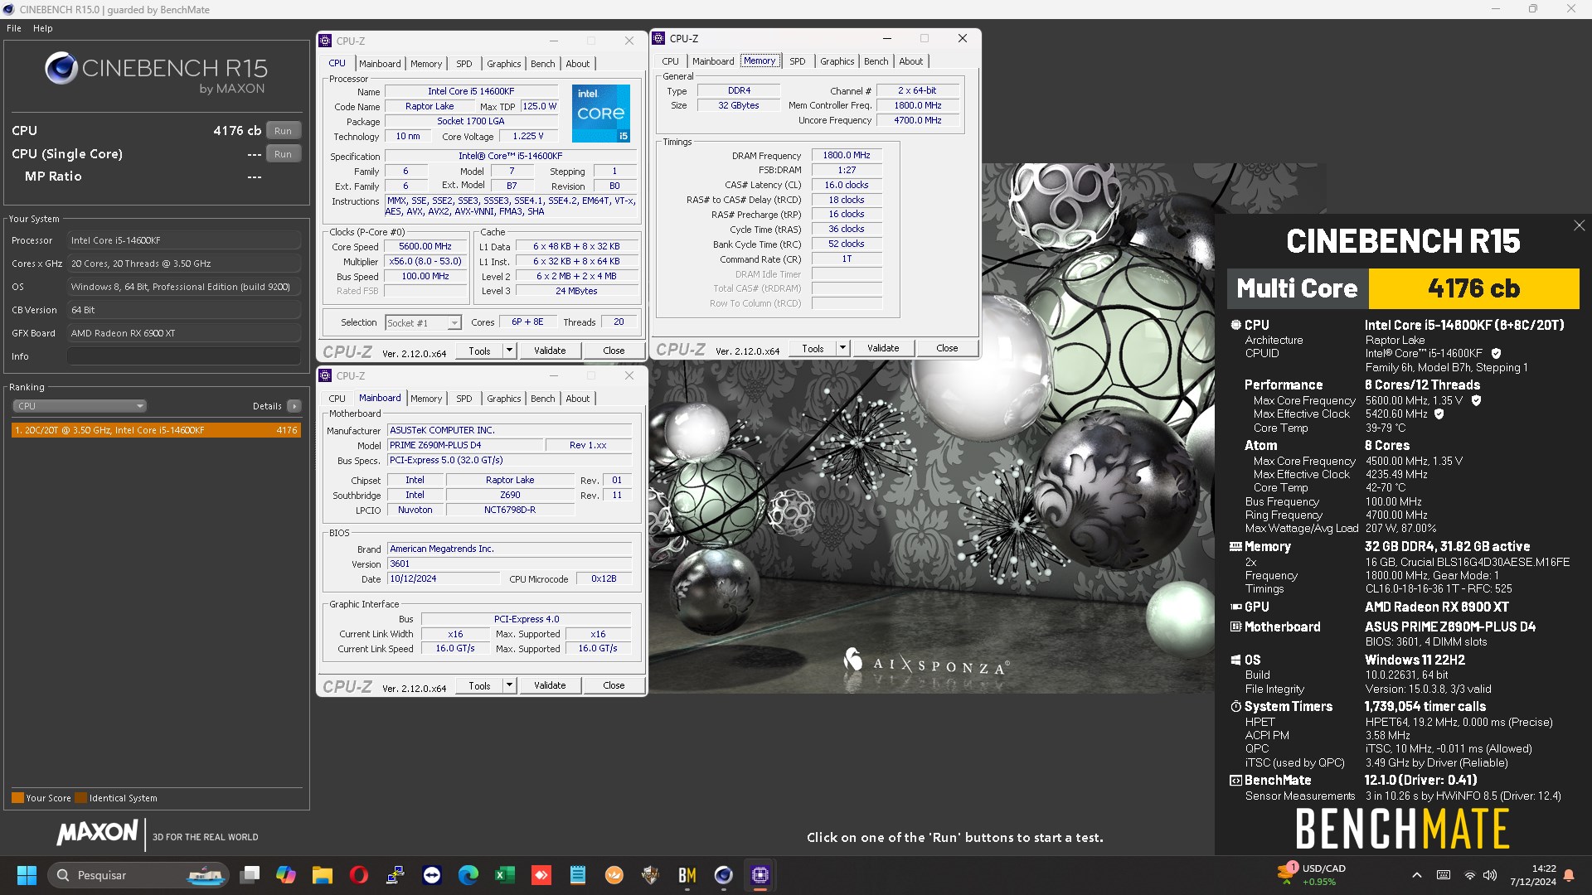Run the CPU multi-core test

284,131
